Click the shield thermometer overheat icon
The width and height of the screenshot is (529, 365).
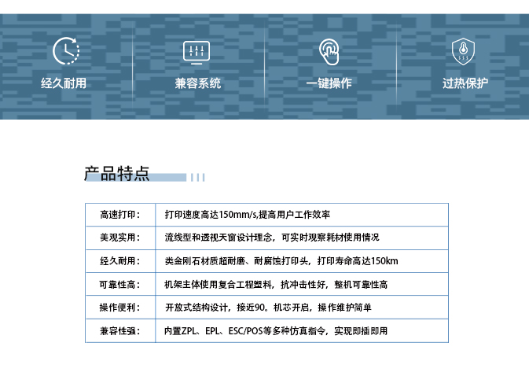pos(462,51)
